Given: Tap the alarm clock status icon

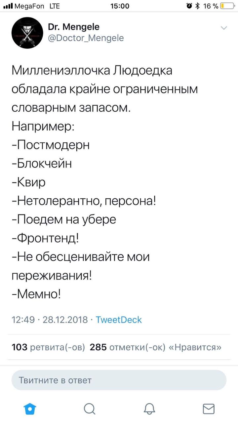Looking at the screenshot, I should 189,6.
